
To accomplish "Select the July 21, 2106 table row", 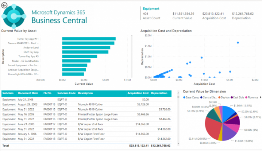I will pyautogui.click(x=86, y=100).
